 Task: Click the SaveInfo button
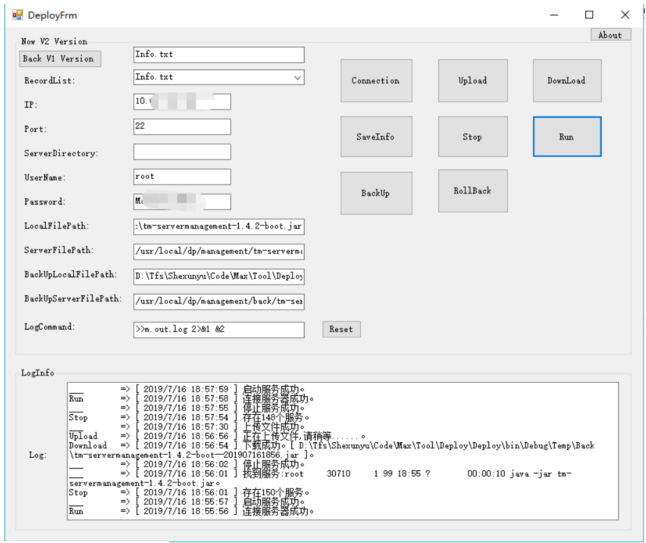tap(376, 137)
